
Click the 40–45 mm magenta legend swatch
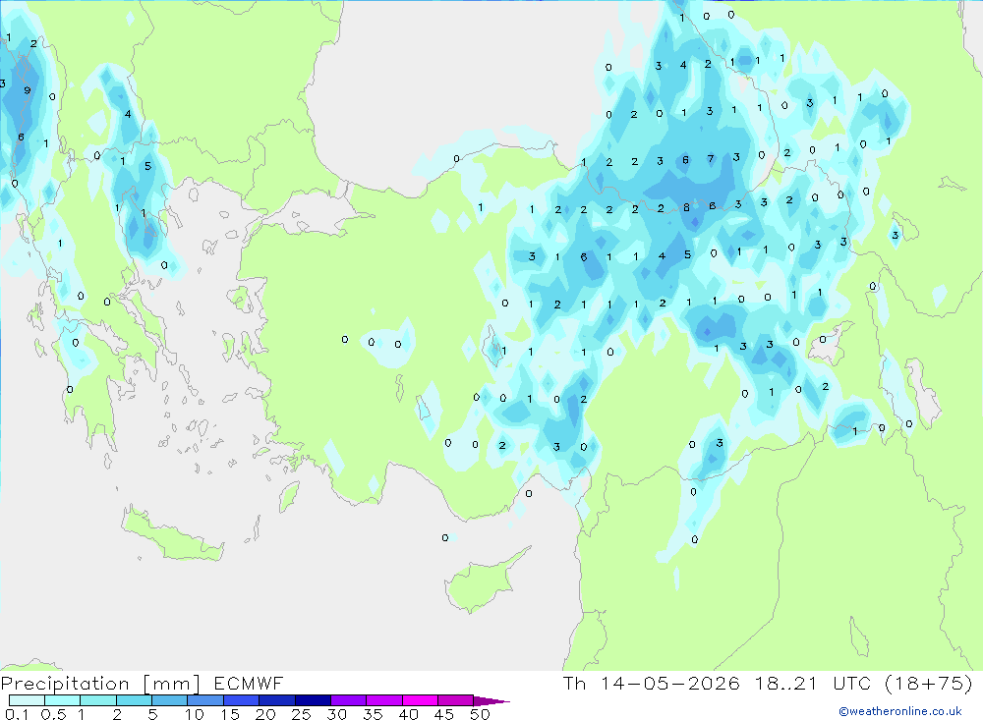[420, 700]
